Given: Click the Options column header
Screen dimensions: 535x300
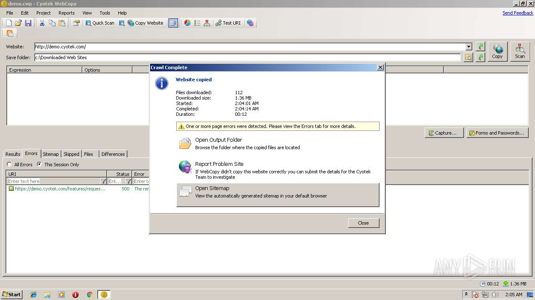Looking at the screenshot, I should point(107,70).
